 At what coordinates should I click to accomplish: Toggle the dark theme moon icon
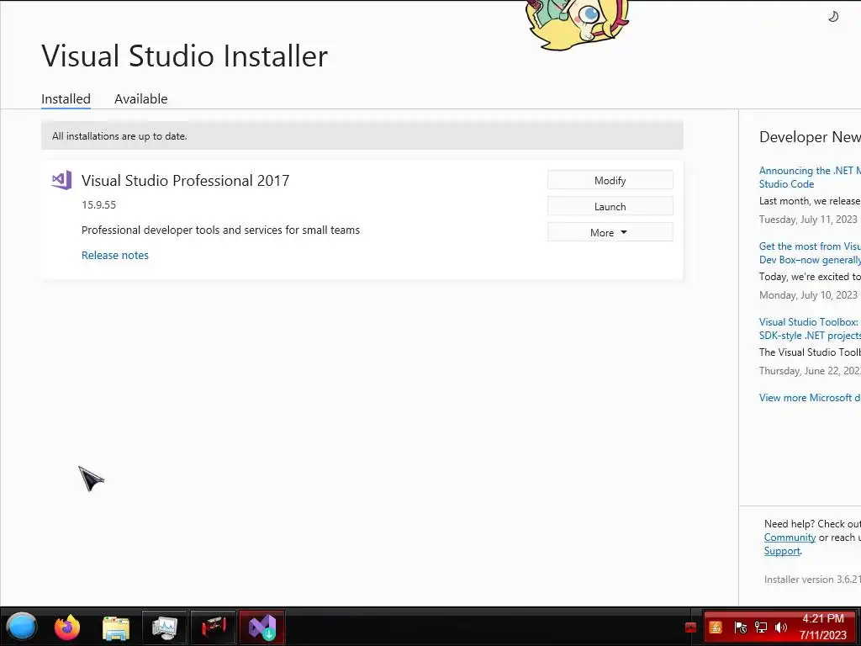point(833,17)
